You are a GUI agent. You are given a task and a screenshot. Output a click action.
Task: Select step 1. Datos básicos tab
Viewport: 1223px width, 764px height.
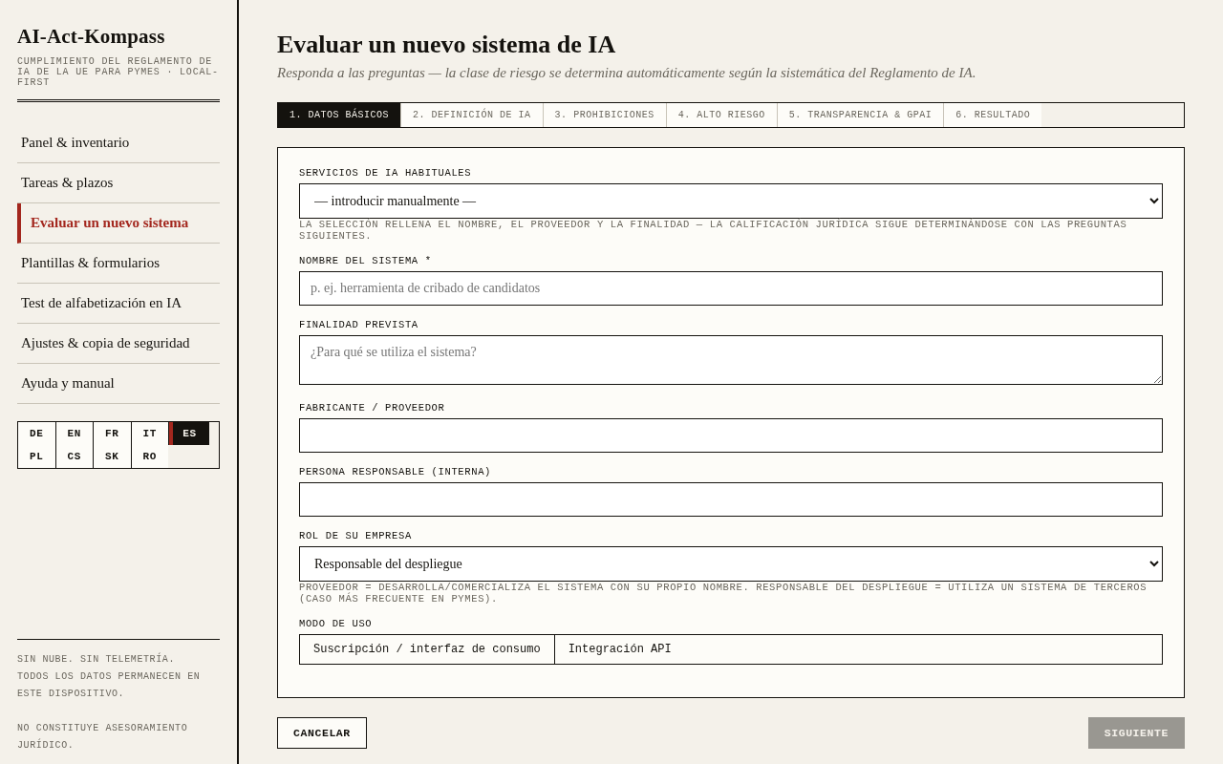tap(339, 116)
